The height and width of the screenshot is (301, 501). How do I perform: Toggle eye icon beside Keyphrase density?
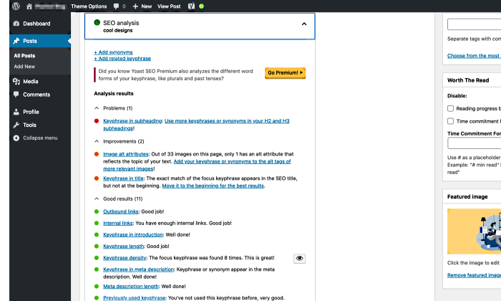point(300,258)
